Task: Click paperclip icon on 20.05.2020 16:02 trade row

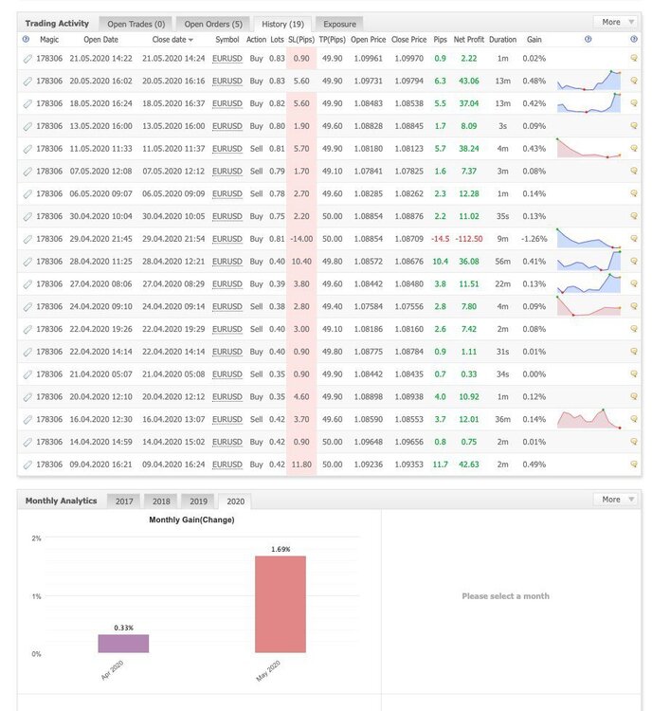Action: pos(27,82)
